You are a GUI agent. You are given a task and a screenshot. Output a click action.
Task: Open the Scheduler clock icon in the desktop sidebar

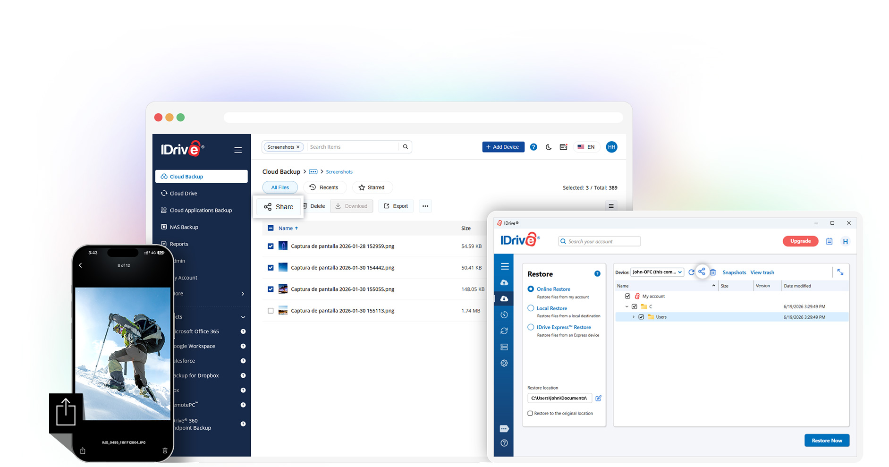tap(504, 314)
